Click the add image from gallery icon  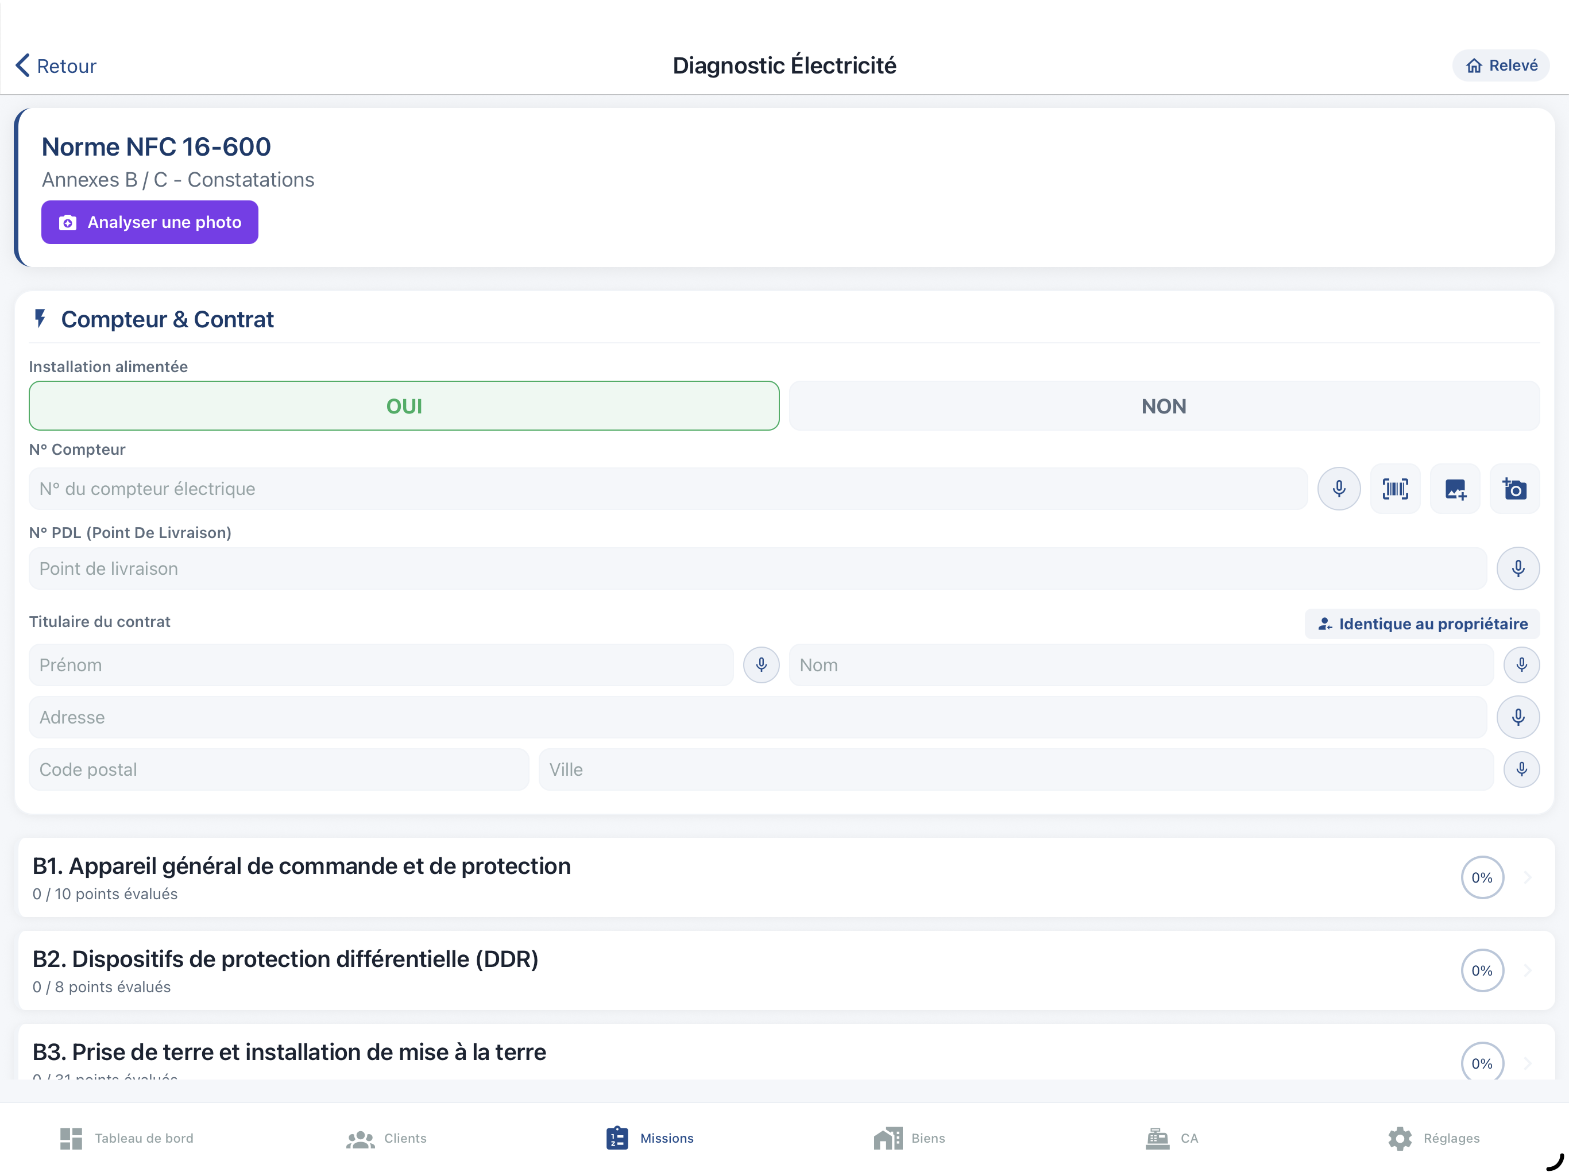pyautogui.click(x=1454, y=489)
